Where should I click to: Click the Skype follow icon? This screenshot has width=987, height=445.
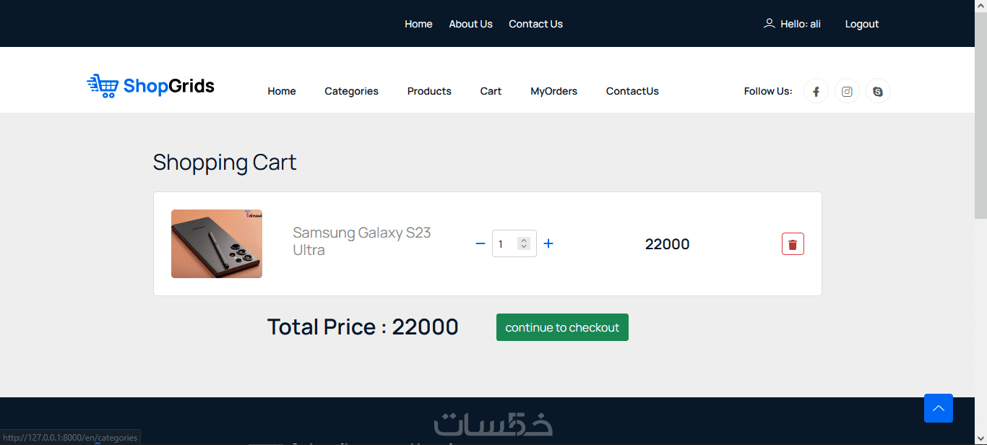878,92
